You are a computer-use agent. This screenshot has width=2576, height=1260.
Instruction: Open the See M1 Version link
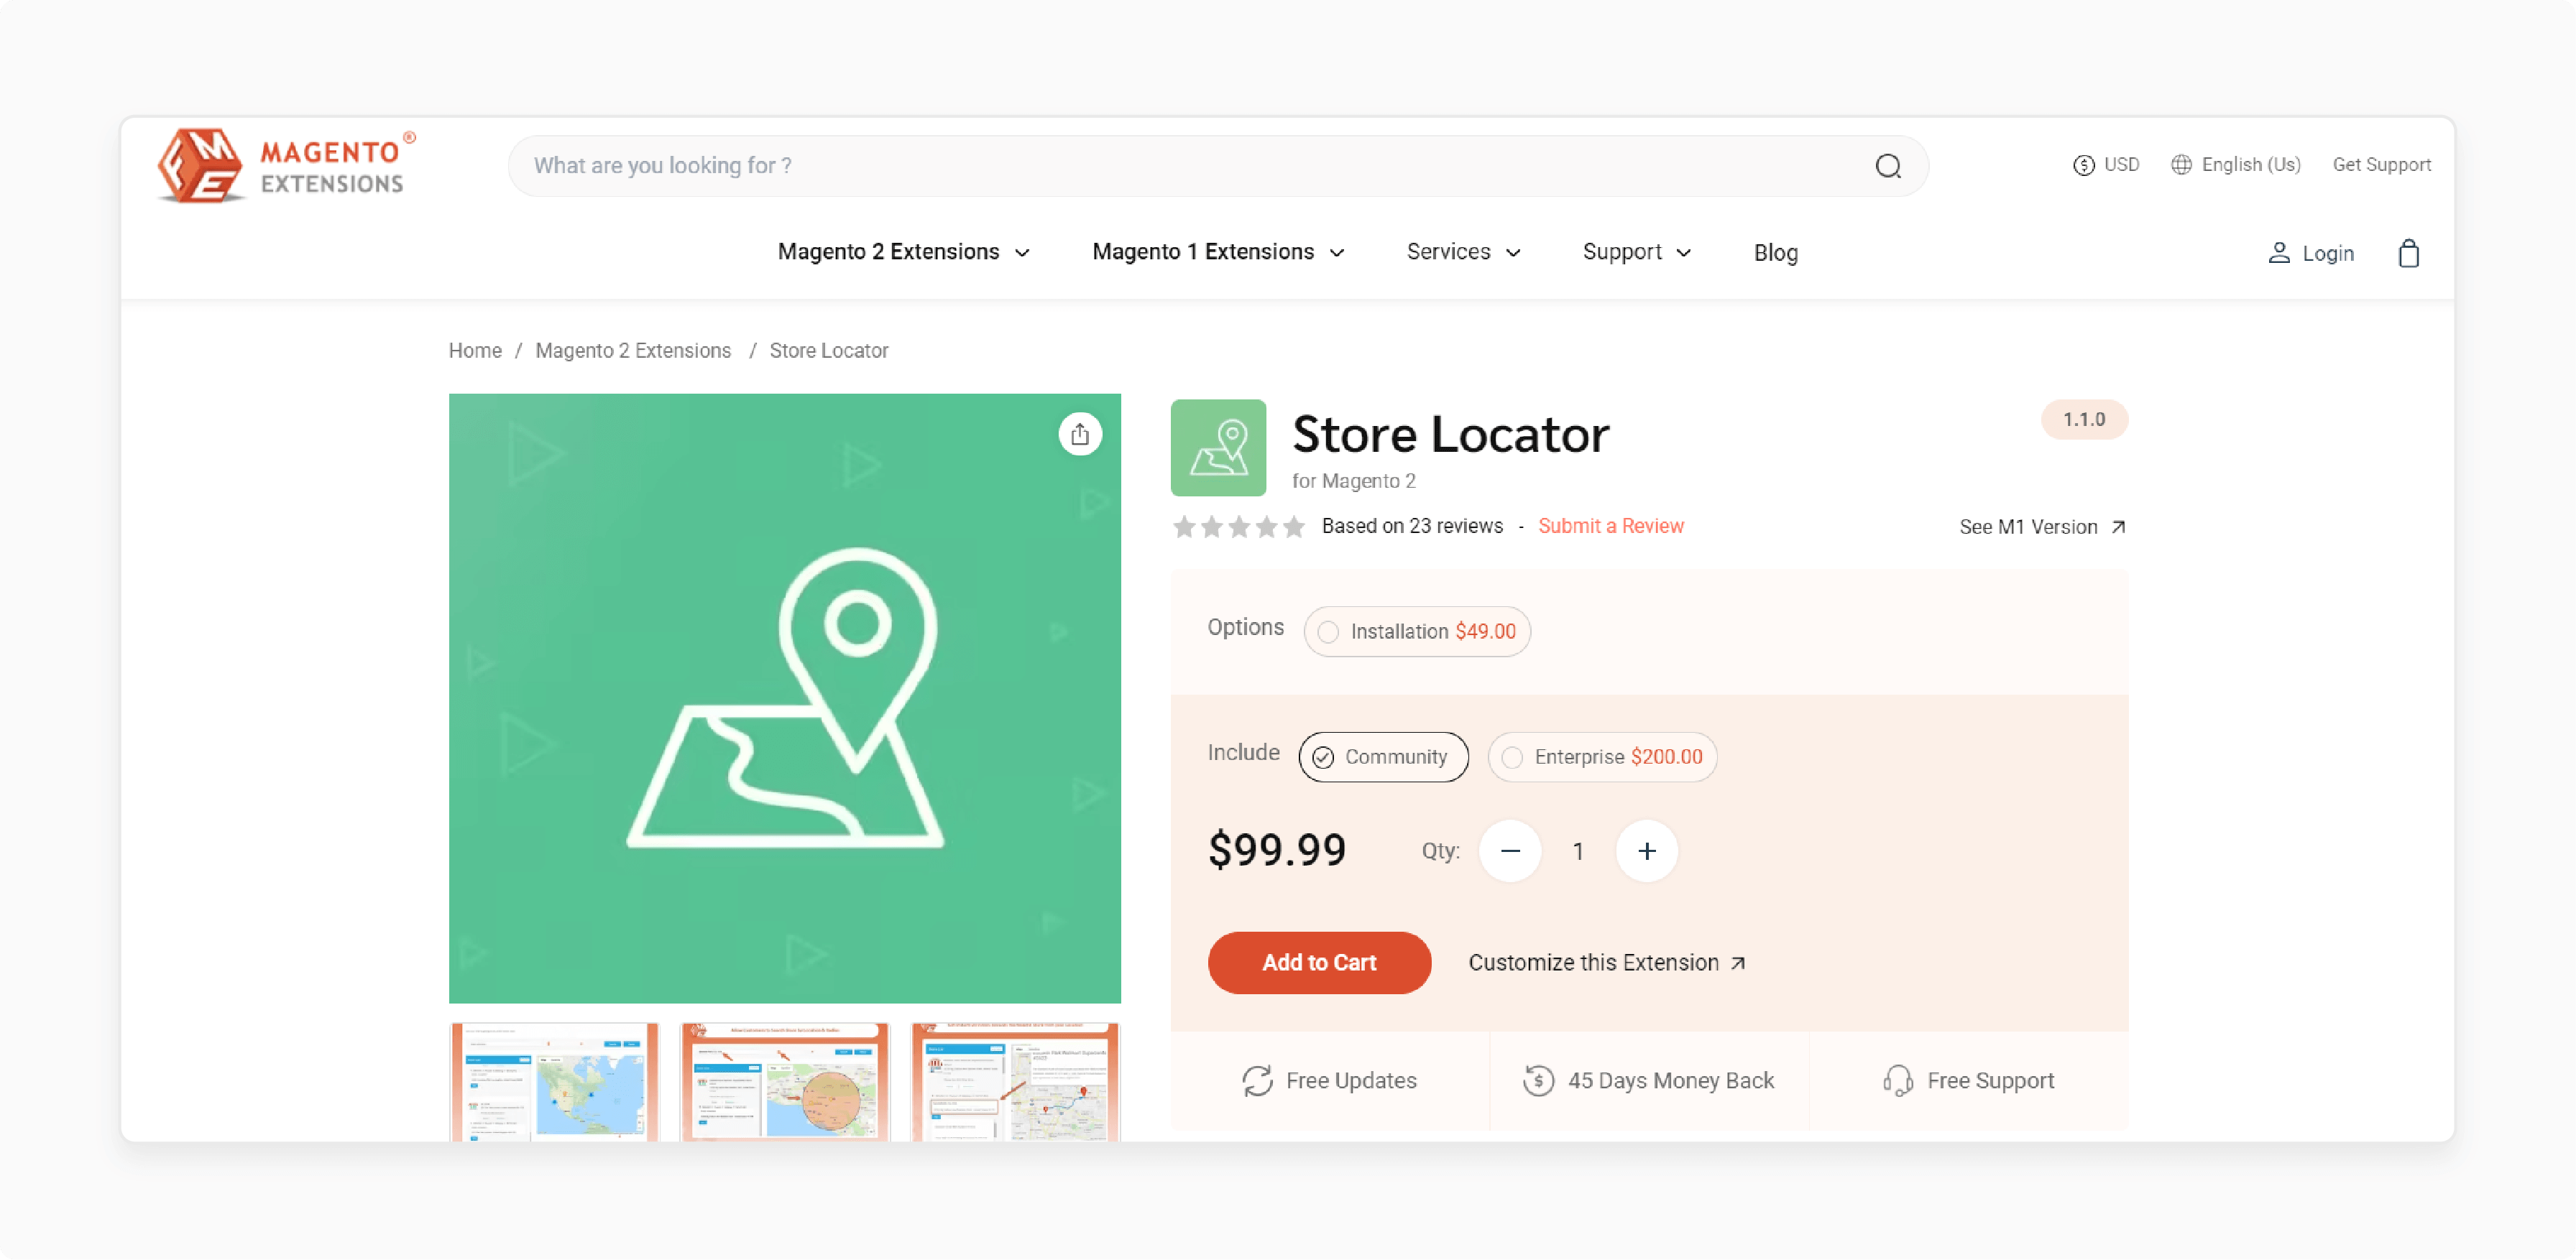pos(2042,527)
